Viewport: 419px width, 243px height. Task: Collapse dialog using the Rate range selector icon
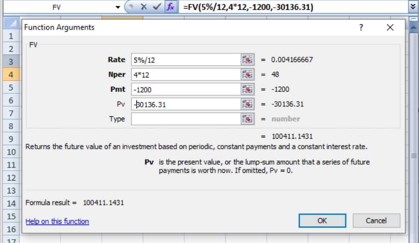247,59
